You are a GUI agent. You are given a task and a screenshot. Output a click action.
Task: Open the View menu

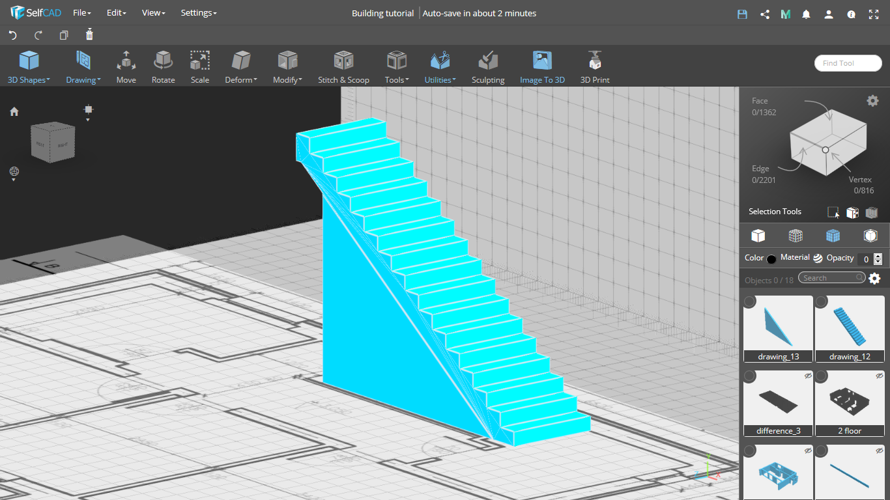[154, 13]
